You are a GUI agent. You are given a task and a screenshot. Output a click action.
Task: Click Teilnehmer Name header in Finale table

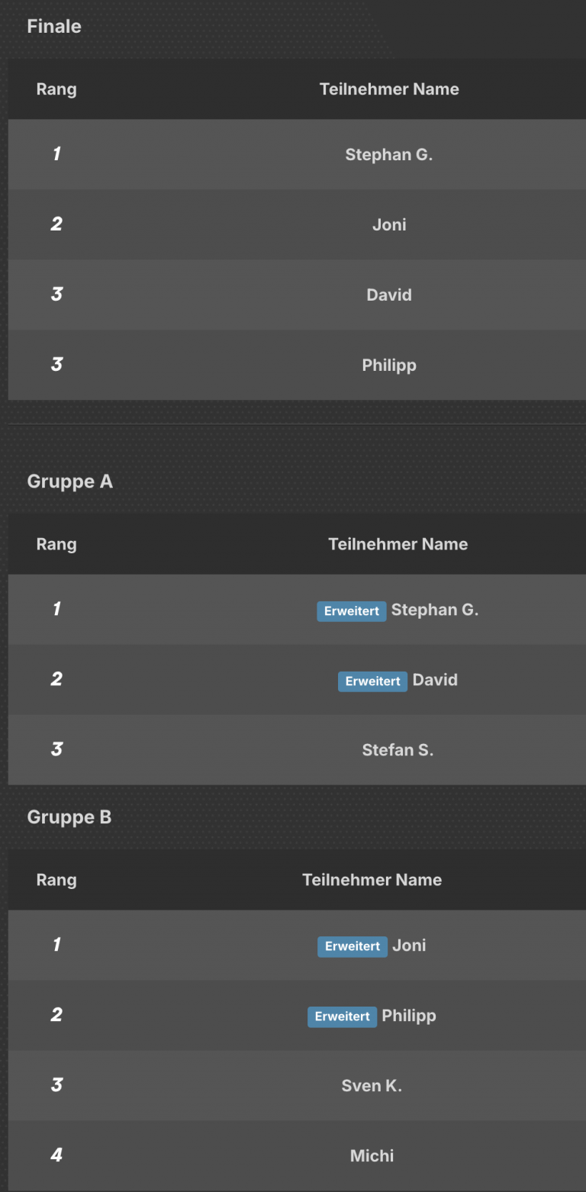click(388, 89)
